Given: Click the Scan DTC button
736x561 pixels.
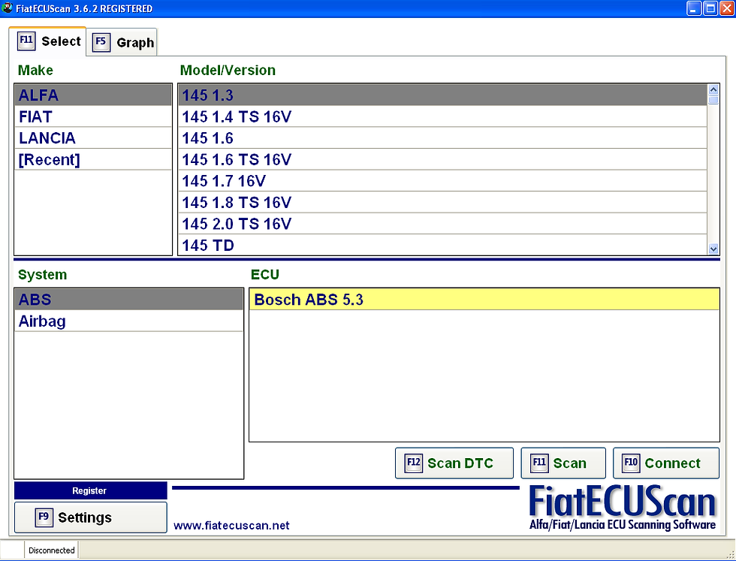Looking at the screenshot, I should (454, 463).
